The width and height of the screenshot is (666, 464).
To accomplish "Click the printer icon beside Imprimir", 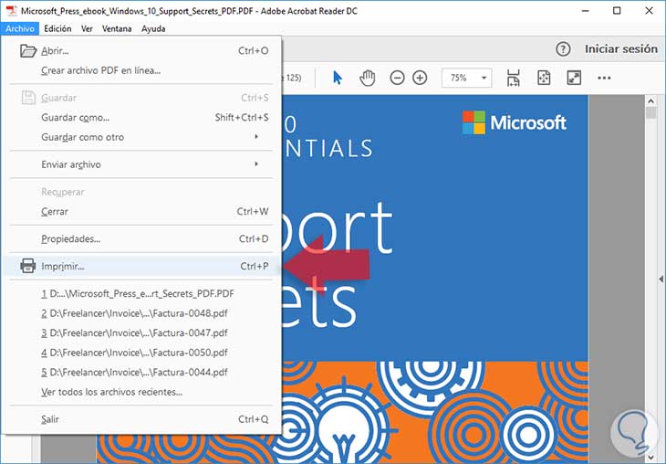I will (x=28, y=266).
